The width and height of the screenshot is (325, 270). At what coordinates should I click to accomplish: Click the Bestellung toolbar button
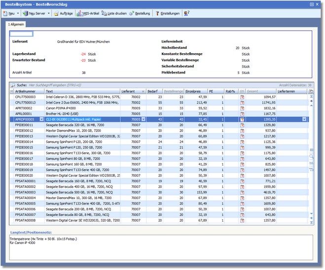tap(140, 13)
